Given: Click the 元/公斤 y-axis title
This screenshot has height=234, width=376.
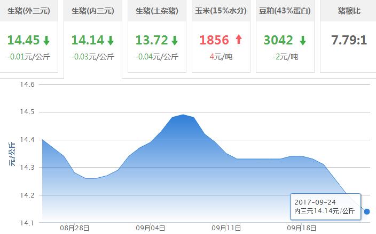Looking at the screenshot, I should pyautogui.click(x=12, y=154).
